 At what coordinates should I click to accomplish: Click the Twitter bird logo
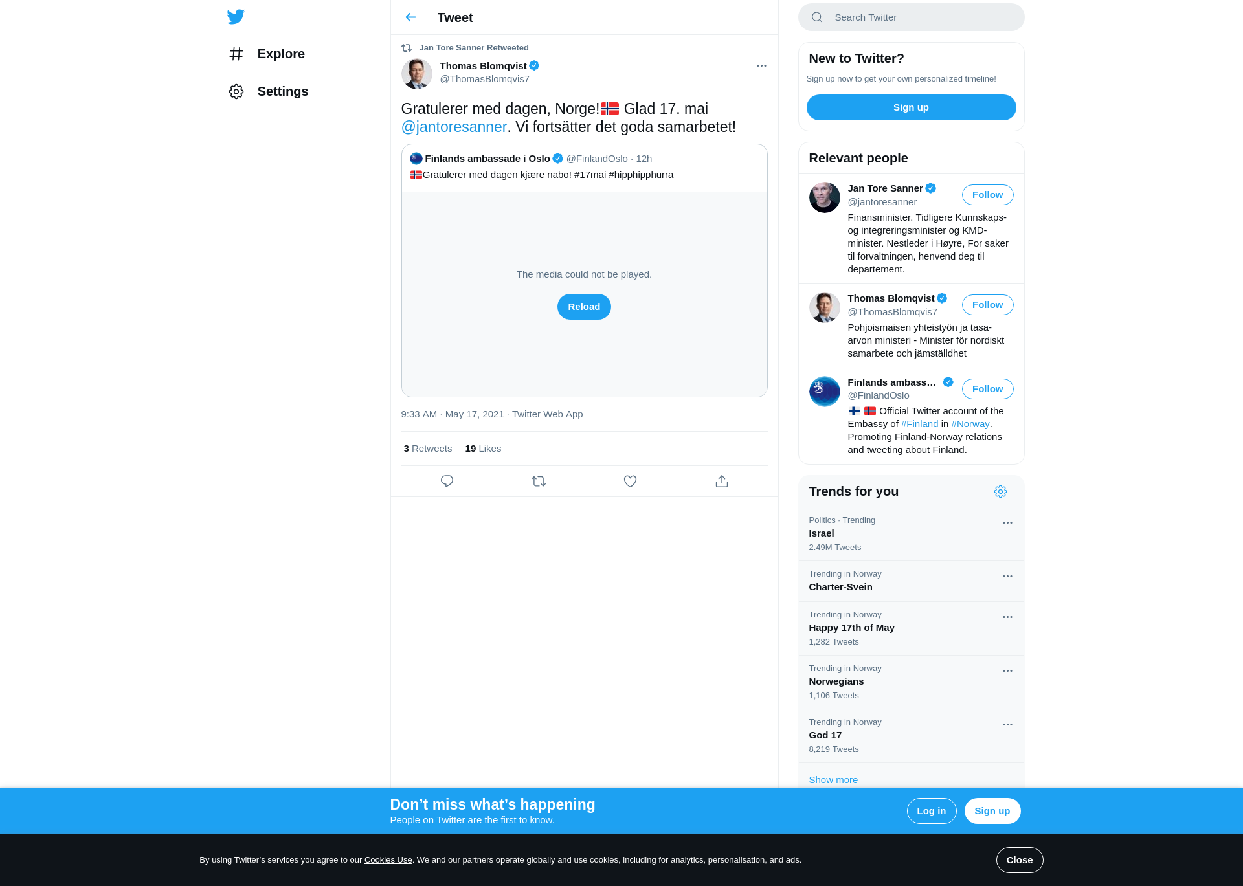236,17
